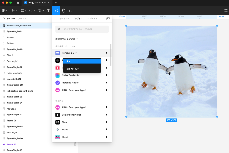Unsave the Better Font Picker bookmark
Screen dimensions: 229x153
click(106, 115)
